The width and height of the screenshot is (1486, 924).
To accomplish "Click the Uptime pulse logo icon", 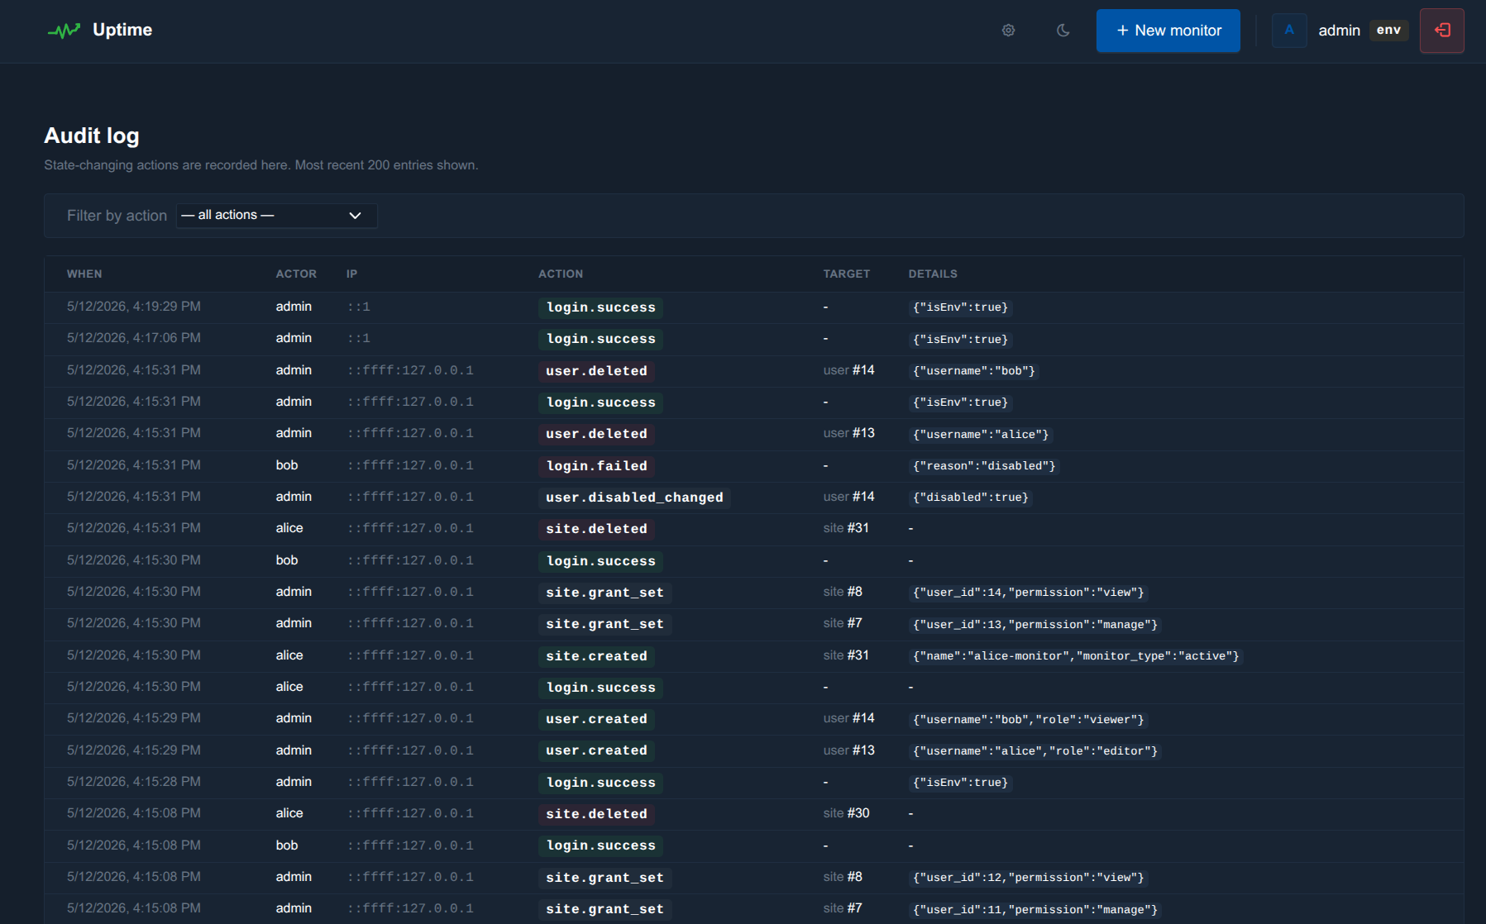I will pyautogui.click(x=64, y=31).
